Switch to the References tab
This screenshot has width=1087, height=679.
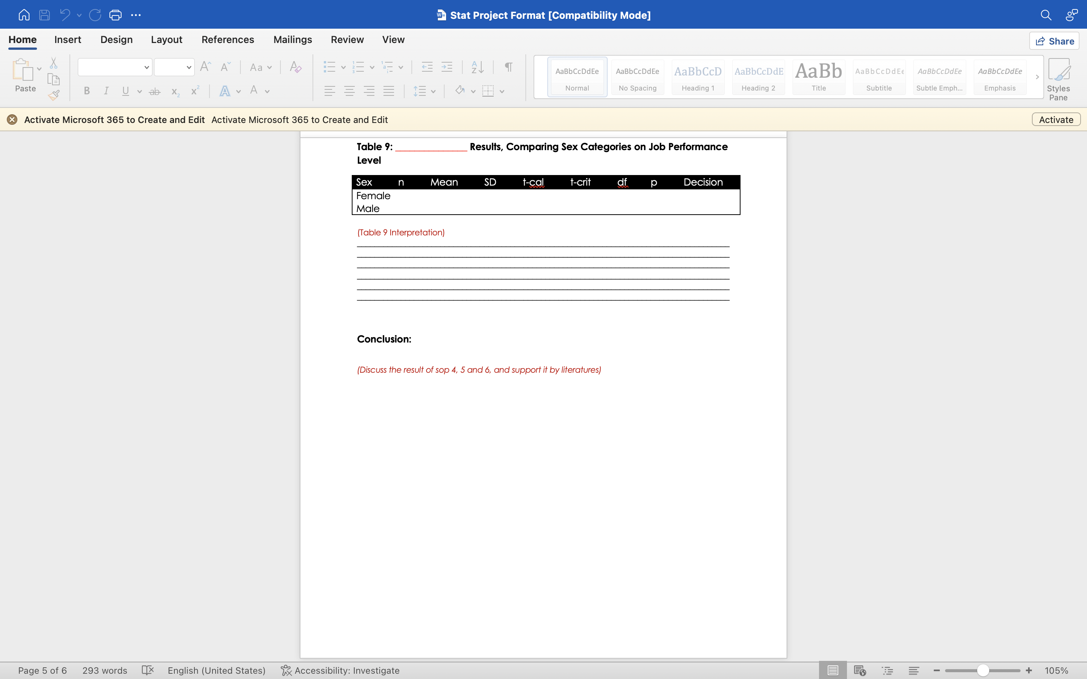228,40
